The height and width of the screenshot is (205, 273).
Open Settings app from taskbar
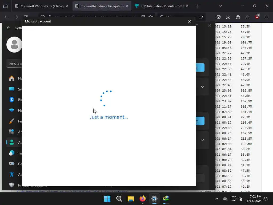click(154, 199)
